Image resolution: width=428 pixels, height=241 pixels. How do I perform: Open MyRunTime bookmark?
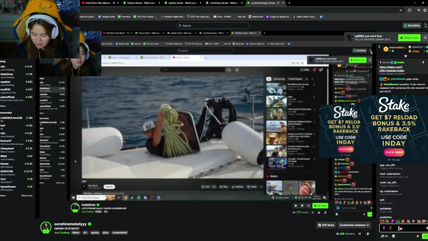point(256,17)
